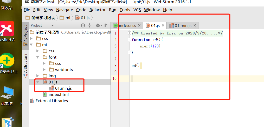Viewport: 264px width, 127px height.
Task: Click the 01.js breadcrumb item
Action: point(82,18)
